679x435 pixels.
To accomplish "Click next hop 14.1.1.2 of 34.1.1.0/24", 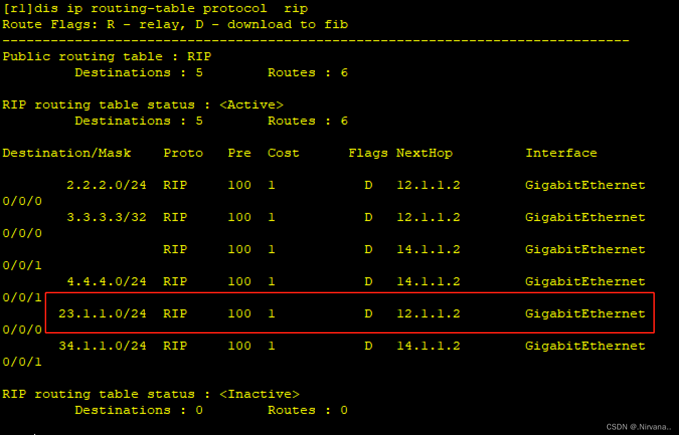I will [429, 346].
